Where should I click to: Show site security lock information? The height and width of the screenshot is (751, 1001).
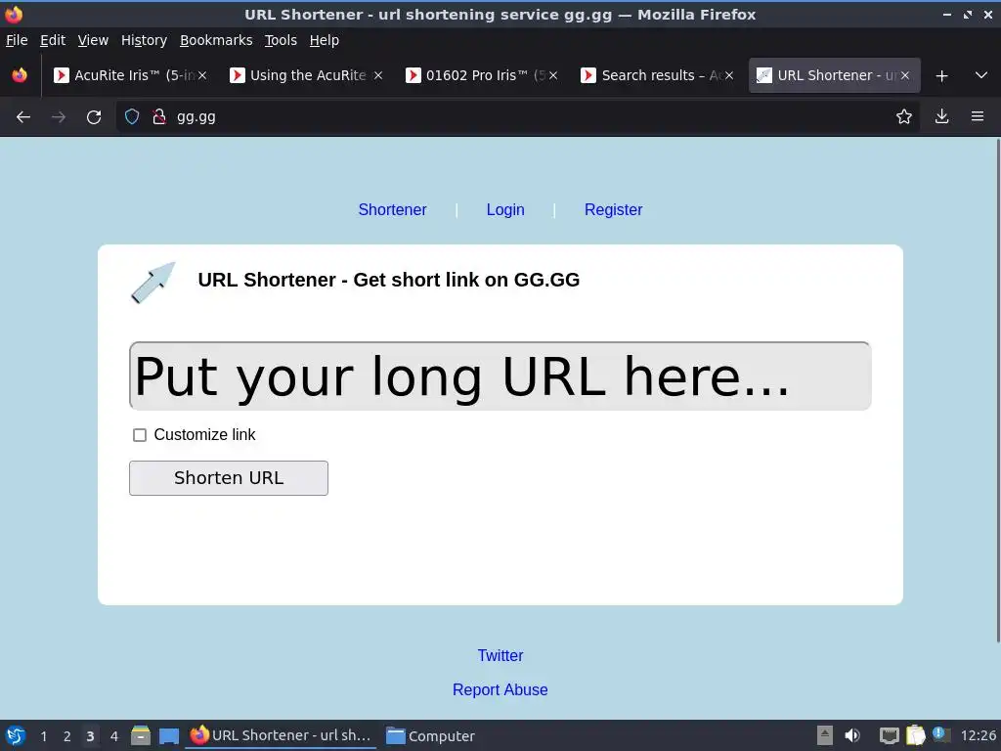(159, 116)
